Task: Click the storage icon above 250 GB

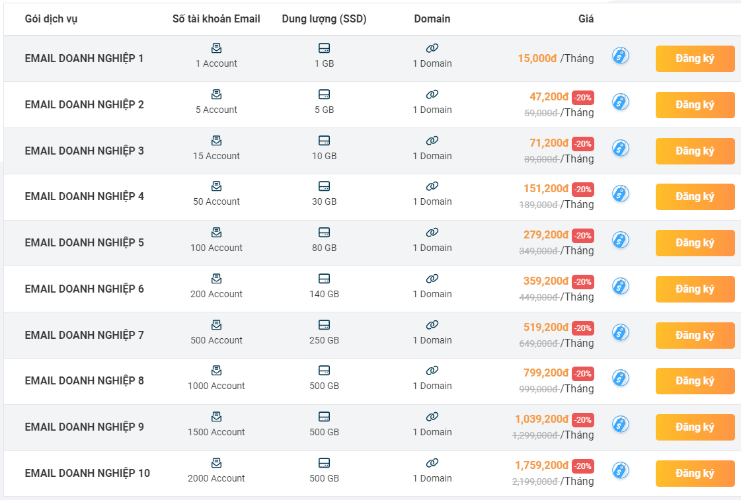Action: [324, 325]
